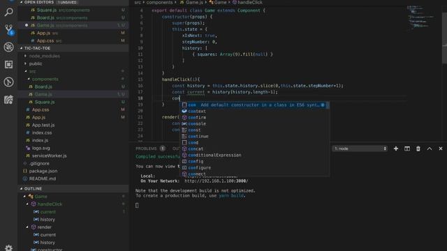Show details info icon of 'con' suggestion
The width and height of the screenshot is (447, 251).
(x=323, y=105)
